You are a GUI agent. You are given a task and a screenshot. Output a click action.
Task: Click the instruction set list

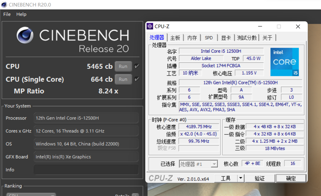(x=240, y=107)
